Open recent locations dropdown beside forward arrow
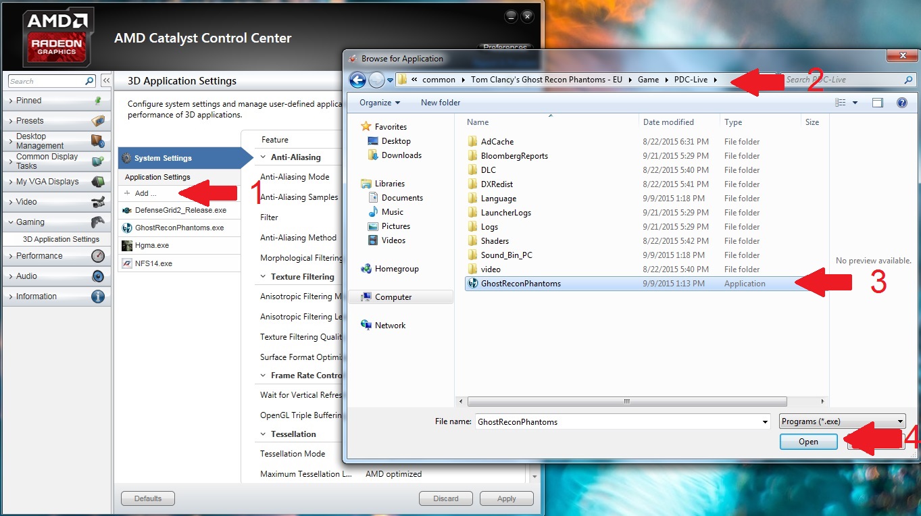Screen dimensions: 921x516 point(390,80)
